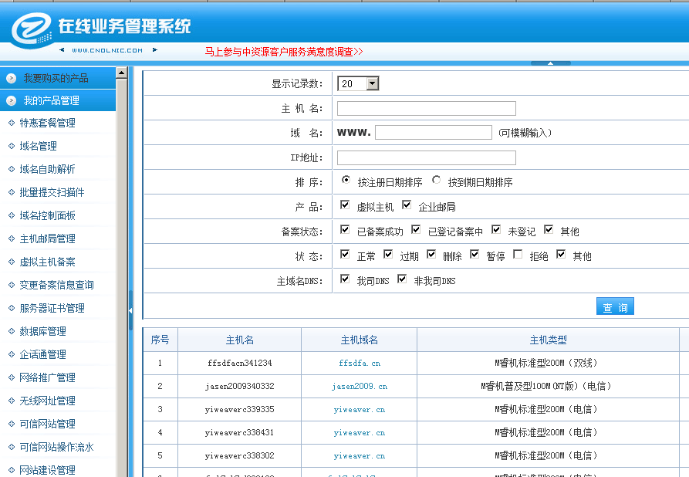This screenshot has height=477, width=689.
Task: Click the arrow icon beside 我要购买的产品
Action: tap(11, 78)
